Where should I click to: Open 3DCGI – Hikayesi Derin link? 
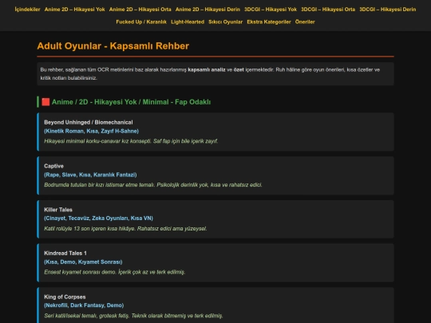[388, 10]
